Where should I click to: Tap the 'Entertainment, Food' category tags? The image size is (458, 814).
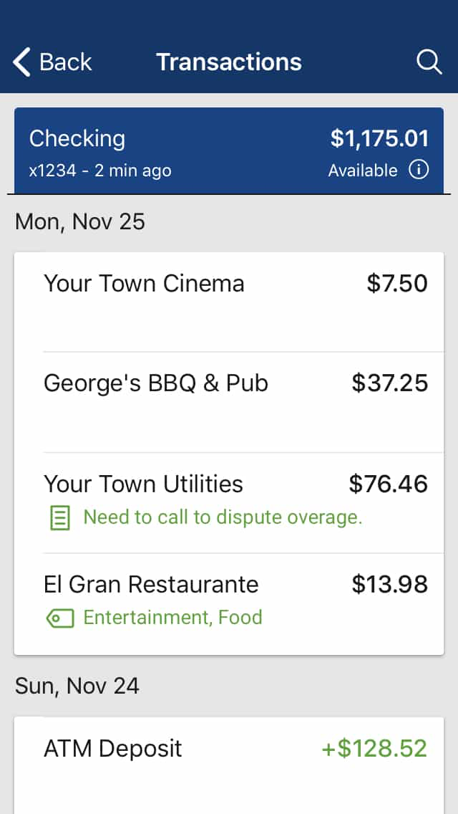(x=172, y=618)
